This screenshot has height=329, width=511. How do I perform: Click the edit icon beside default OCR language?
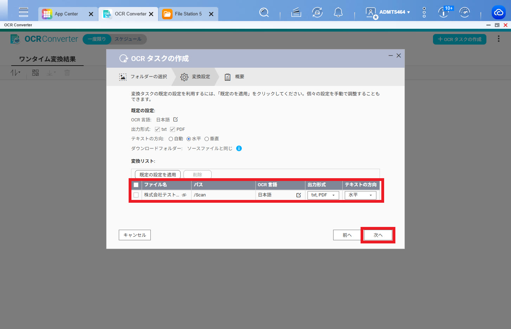(175, 120)
